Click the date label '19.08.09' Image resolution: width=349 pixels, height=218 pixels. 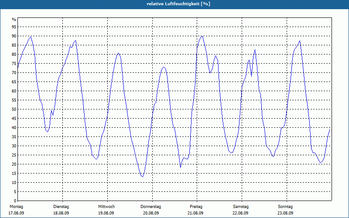point(106,213)
